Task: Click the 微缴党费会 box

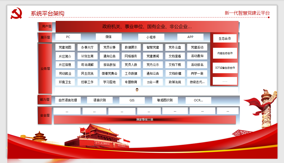Action: (109, 73)
